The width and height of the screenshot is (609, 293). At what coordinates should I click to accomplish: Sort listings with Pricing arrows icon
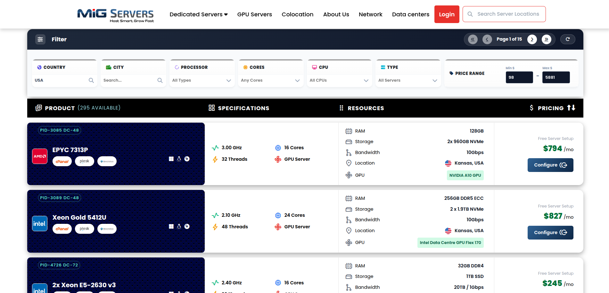click(571, 108)
